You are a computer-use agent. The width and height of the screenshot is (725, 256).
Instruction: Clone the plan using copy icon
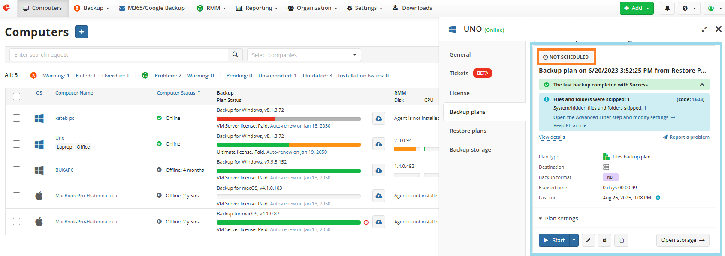pyautogui.click(x=621, y=240)
